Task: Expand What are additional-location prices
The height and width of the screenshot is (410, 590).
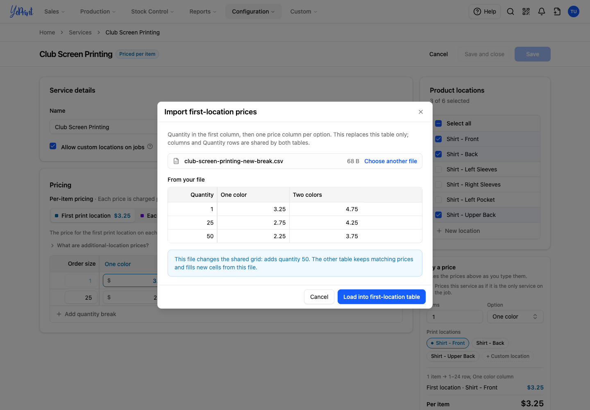Action: coord(100,245)
